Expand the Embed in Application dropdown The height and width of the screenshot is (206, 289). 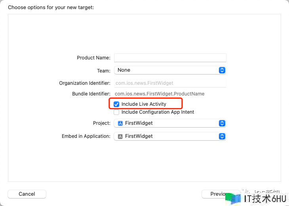(x=169, y=136)
